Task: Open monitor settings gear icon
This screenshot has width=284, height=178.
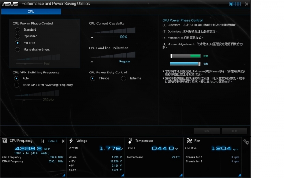Action: 246,142
